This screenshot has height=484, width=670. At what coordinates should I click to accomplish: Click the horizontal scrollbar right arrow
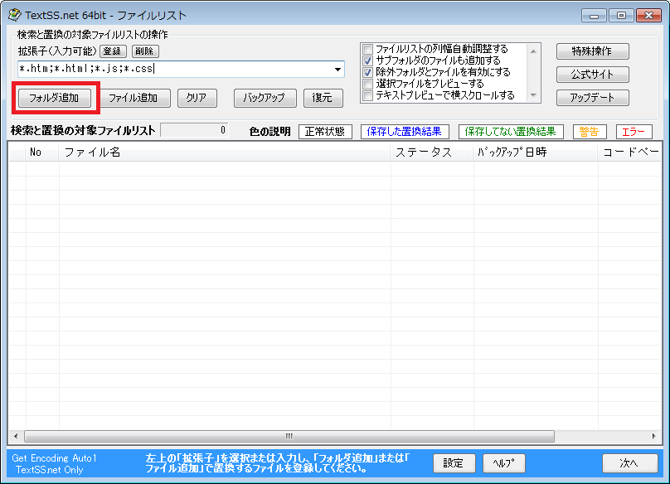(653, 436)
